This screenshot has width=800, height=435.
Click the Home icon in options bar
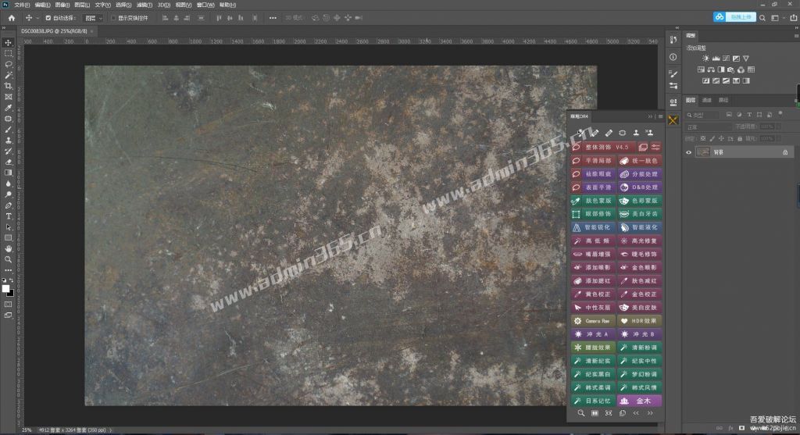(11, 18)
